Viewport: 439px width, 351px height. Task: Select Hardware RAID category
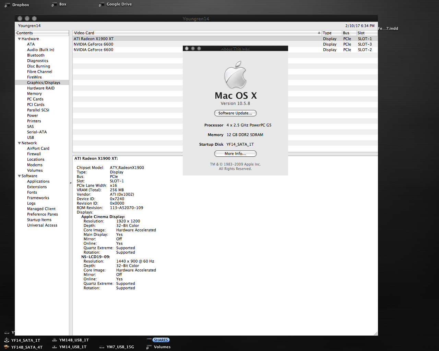coord(41,88)
